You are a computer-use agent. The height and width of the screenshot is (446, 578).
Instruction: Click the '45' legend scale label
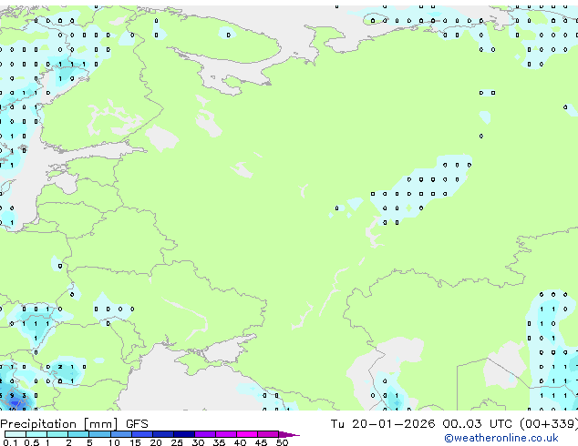click(261, 442)
